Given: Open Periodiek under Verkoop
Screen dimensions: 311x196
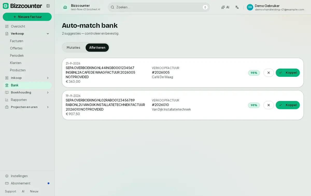Looking at the screenshot, I should (x=17, y=55).
